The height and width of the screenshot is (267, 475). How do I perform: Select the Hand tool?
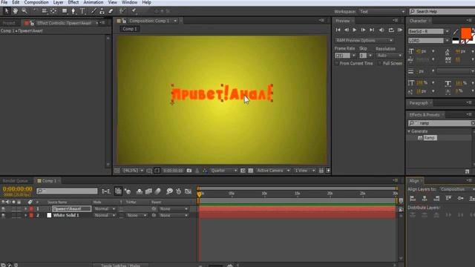pyautogui.click(x=15, y=11)
